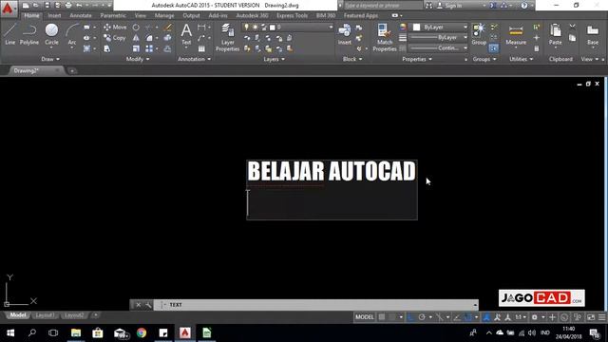This screenshot has width=608, height=342.
Task: Open the Continuous linetype dropdown
Action: [x=439, y=48]
